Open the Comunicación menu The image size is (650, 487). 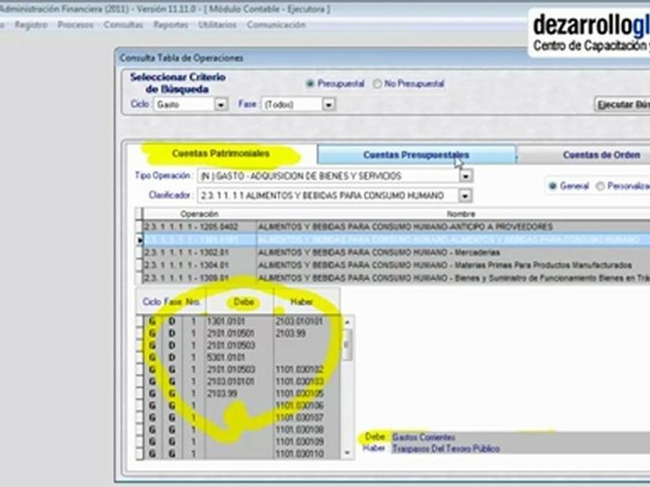276,25
